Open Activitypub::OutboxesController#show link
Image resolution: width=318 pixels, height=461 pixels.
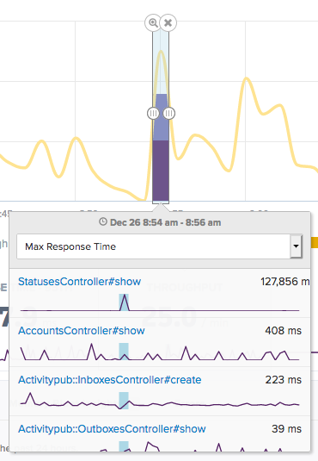112,428
